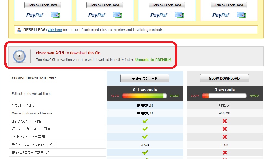Click credit card icon in third plan card
The height and width of the screenshot is (159, 272).
180,15
